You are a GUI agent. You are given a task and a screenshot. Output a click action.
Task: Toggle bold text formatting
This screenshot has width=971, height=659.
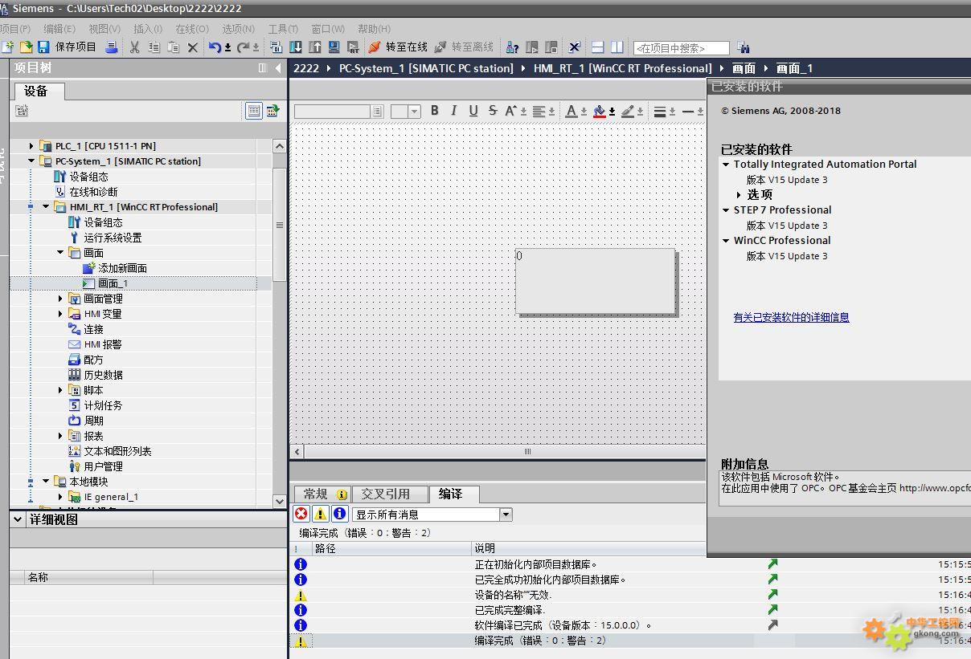click(x=435, y=111)
